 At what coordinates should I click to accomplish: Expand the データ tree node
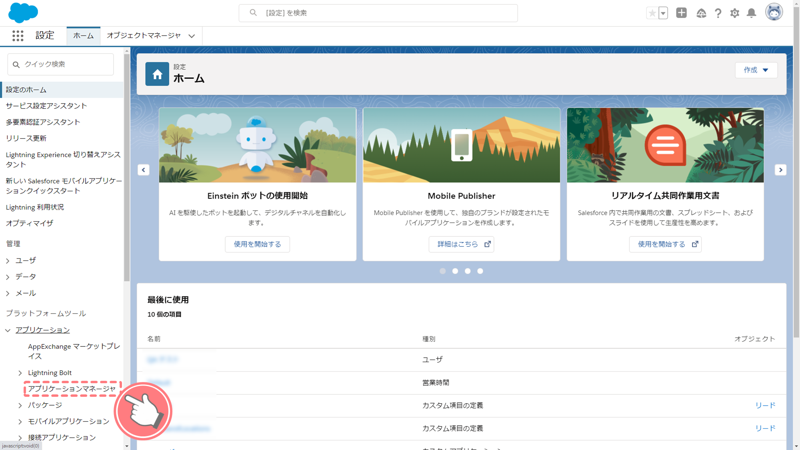coord(8,277)
